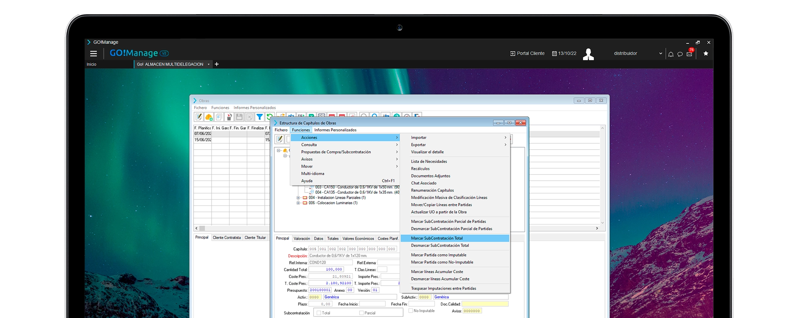The width and height of the screenshot is (798, 318).
Task: Select Go! ALMACEN MULTIDELEGACION tab
Action: (170, 64)
